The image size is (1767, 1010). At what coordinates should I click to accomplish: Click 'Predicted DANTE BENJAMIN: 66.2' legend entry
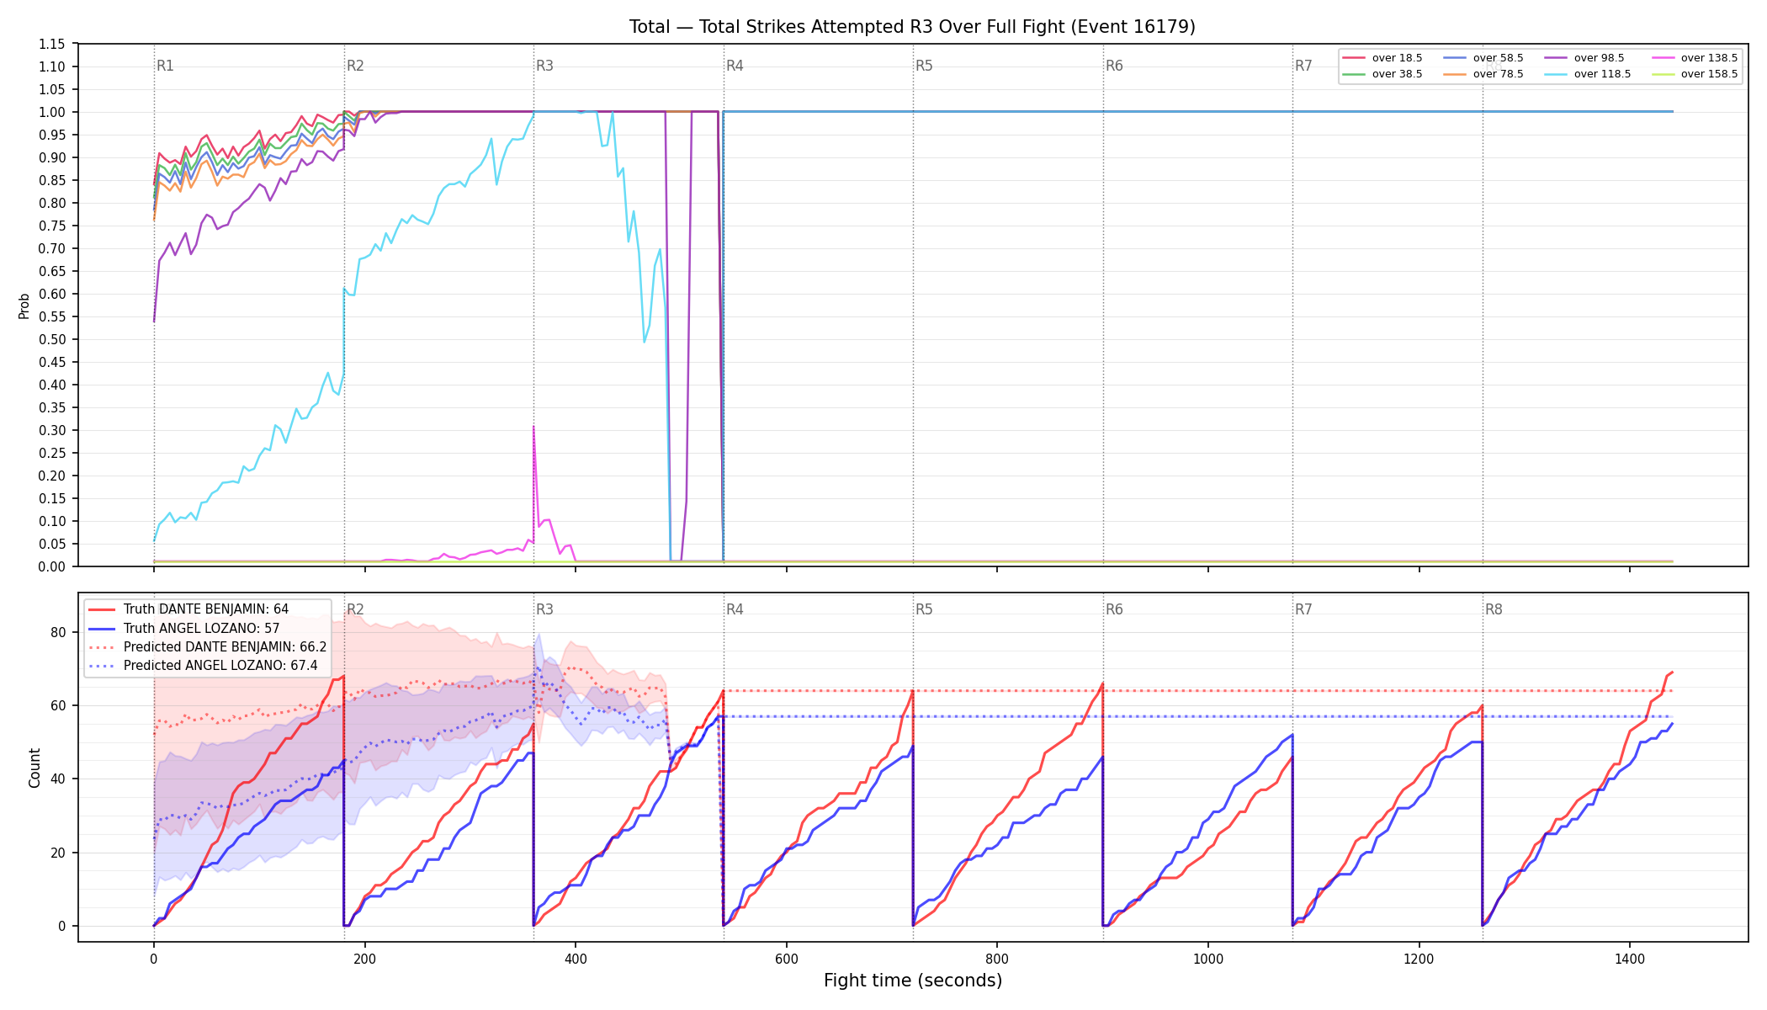pyautogui.click(x=207, y=647)
